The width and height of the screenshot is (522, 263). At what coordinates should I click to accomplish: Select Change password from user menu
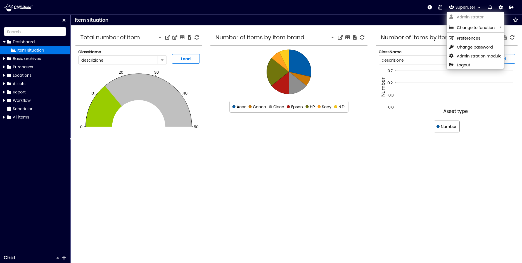pos(474,47)
